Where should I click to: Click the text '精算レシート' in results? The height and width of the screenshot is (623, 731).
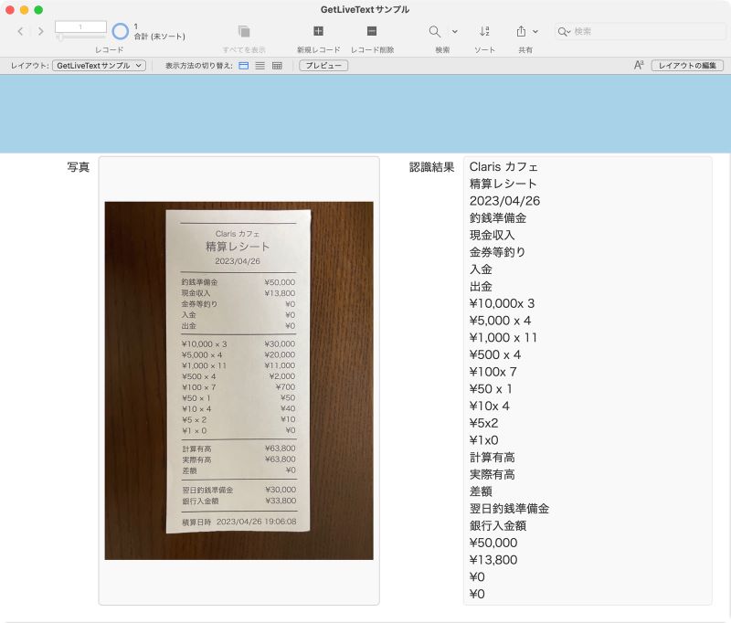click(503, 184)
